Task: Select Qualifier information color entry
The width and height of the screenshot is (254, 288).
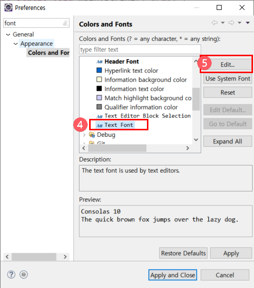Action: (141, 107)
